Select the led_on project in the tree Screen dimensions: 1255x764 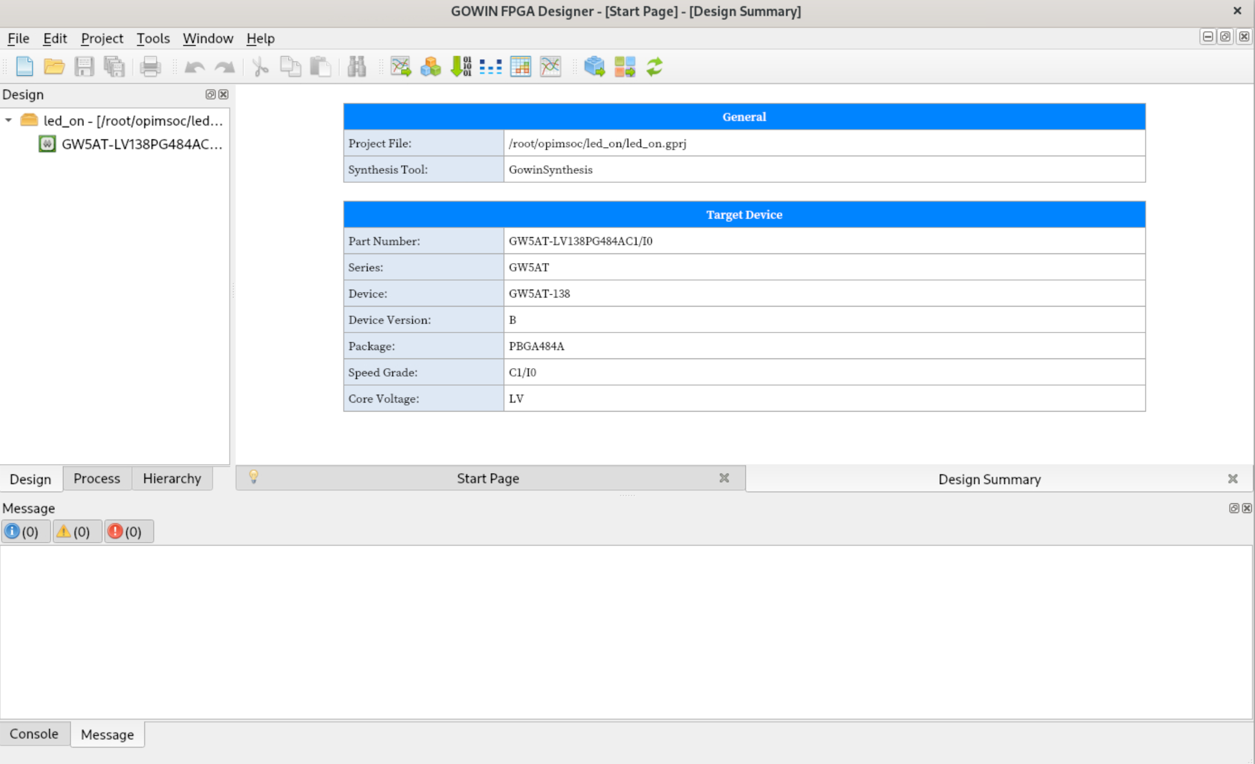point(133,120)
